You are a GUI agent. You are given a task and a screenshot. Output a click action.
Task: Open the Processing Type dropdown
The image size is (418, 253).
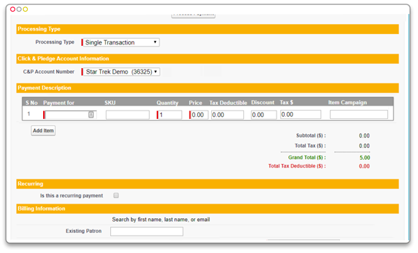[121, 42]
